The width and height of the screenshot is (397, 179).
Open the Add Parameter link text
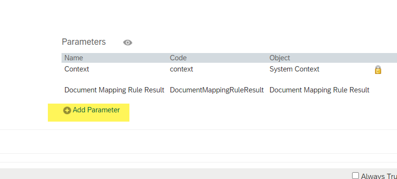[96, 110]
